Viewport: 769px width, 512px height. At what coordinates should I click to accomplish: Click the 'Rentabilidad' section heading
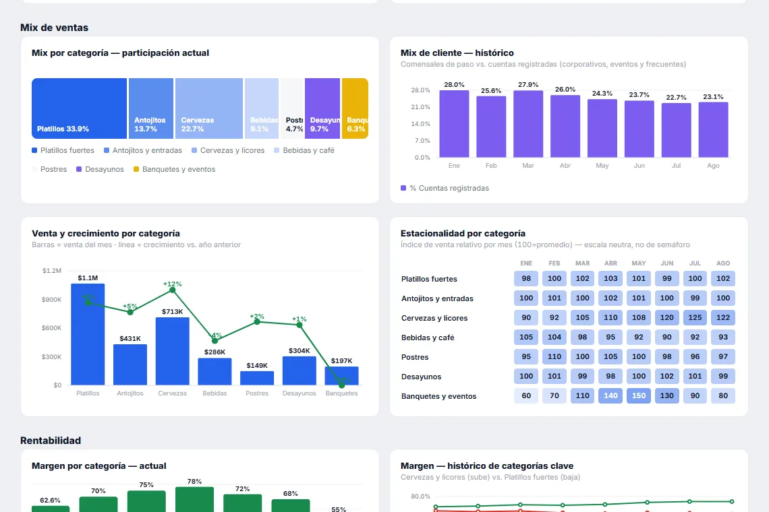51,441
